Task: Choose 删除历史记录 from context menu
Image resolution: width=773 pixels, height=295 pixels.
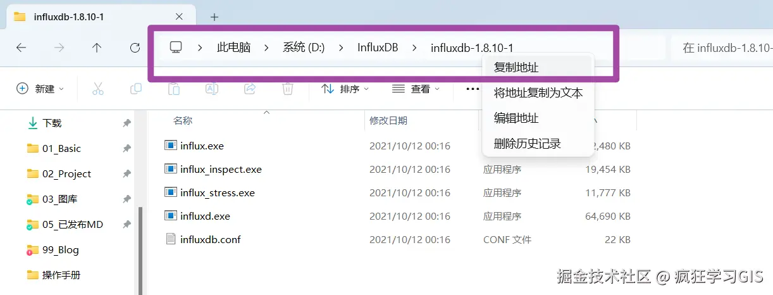Action: click(x=538, y=144)
